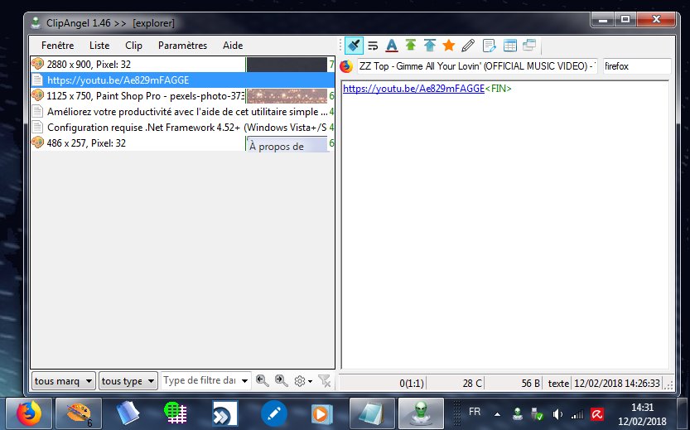Open the paint palette app in taskbar
Screen dimensions: 690x430
click(79, 413)
